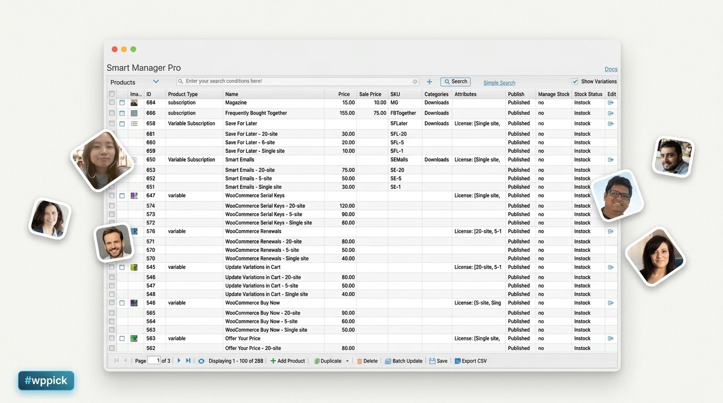The width and height of the screenshot is (723, 403).
Task: Open Batch Update in bottom toolbar
Action: click(x=404, y=361)
